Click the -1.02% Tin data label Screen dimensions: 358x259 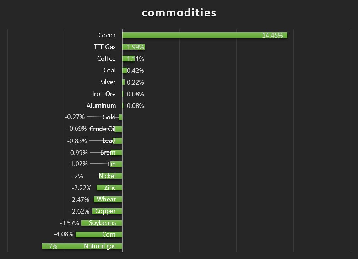click(77, 164)
